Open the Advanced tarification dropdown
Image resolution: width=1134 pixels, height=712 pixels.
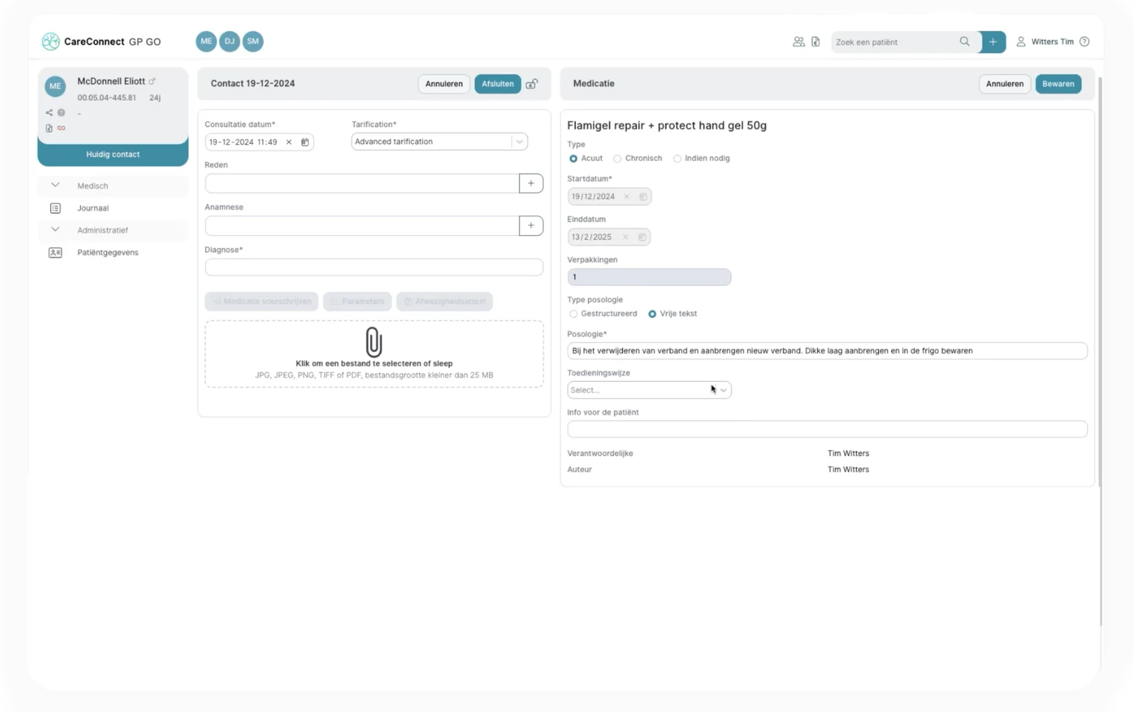520,142
